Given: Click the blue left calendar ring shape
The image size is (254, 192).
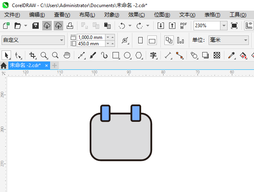Looking at the screenshot, I should point(105,113).
